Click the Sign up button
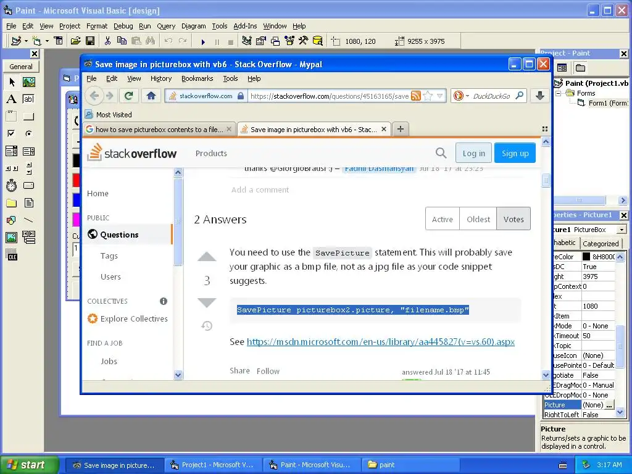The width and height of the screenshot is (632, 474). [515, 153]
